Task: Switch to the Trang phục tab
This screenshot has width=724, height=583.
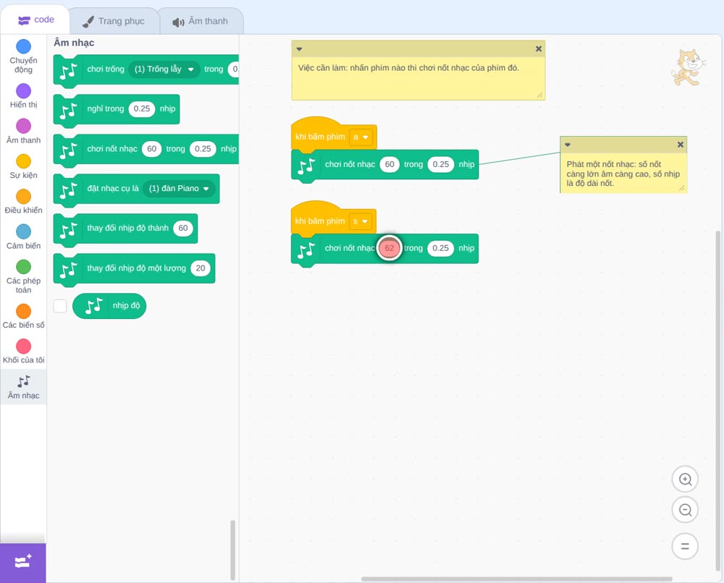Action: (x=114, y=21)
